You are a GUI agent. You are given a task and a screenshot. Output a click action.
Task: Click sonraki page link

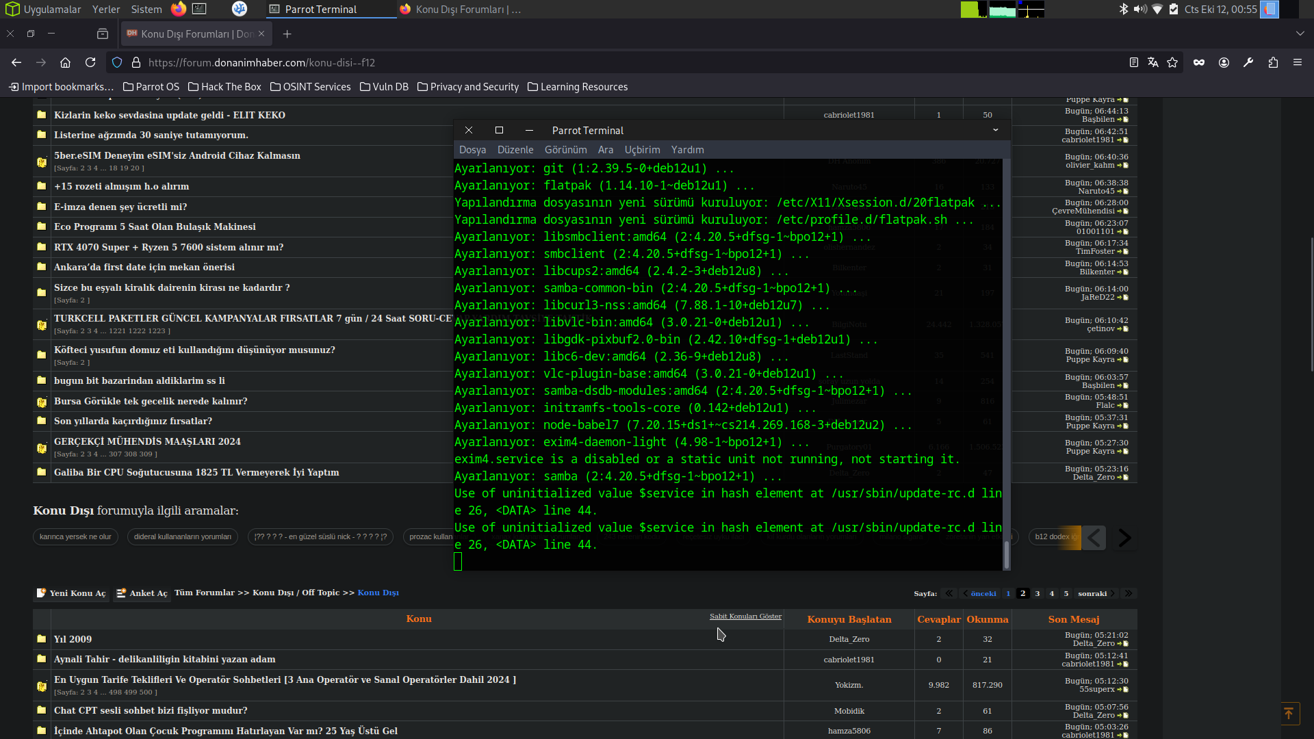pyautogui.click(x=1096, y=593)
